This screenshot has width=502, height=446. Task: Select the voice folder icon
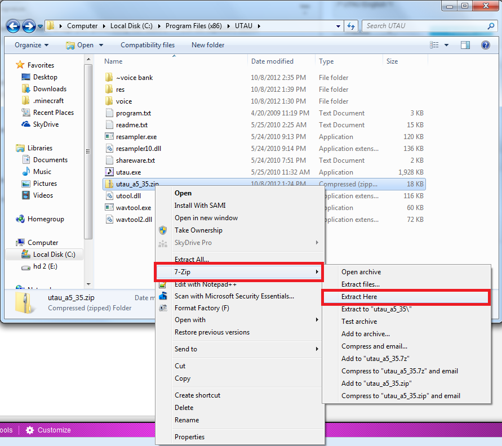coord(109,101)
